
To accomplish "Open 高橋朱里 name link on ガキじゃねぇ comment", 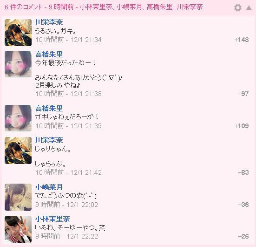I will coord(49,109).
